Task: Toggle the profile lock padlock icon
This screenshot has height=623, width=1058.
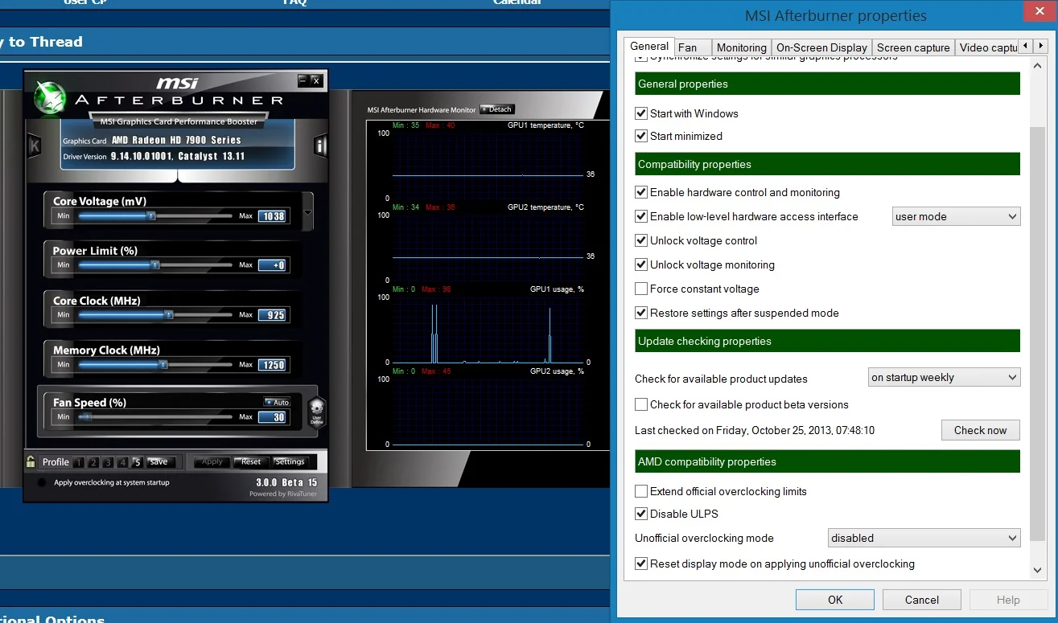Action: pyautogui.click(x=31, y=461)
